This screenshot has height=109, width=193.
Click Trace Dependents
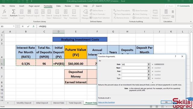pos(122,14)
